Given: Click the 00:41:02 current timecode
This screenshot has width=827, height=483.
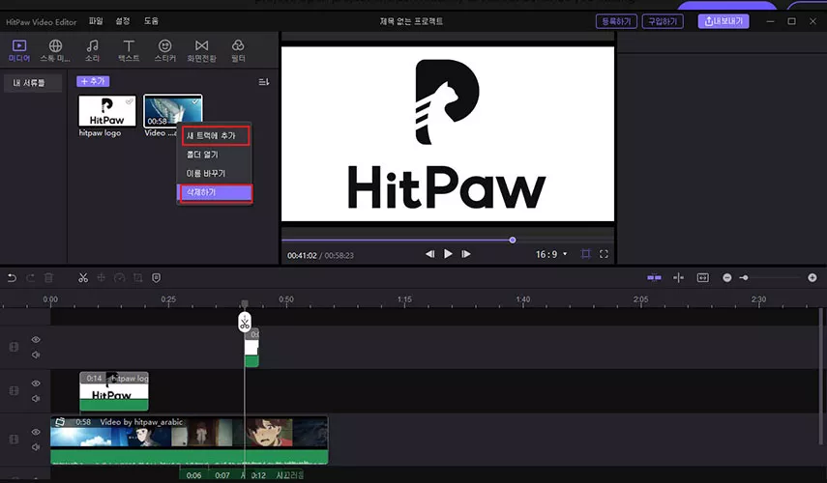Looking at the screenshot, I should coord(302,255).
